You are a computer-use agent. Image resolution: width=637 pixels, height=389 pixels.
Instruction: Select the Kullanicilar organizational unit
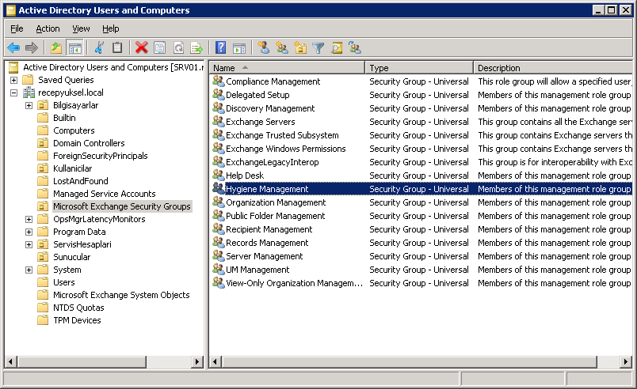coord(72,168)
